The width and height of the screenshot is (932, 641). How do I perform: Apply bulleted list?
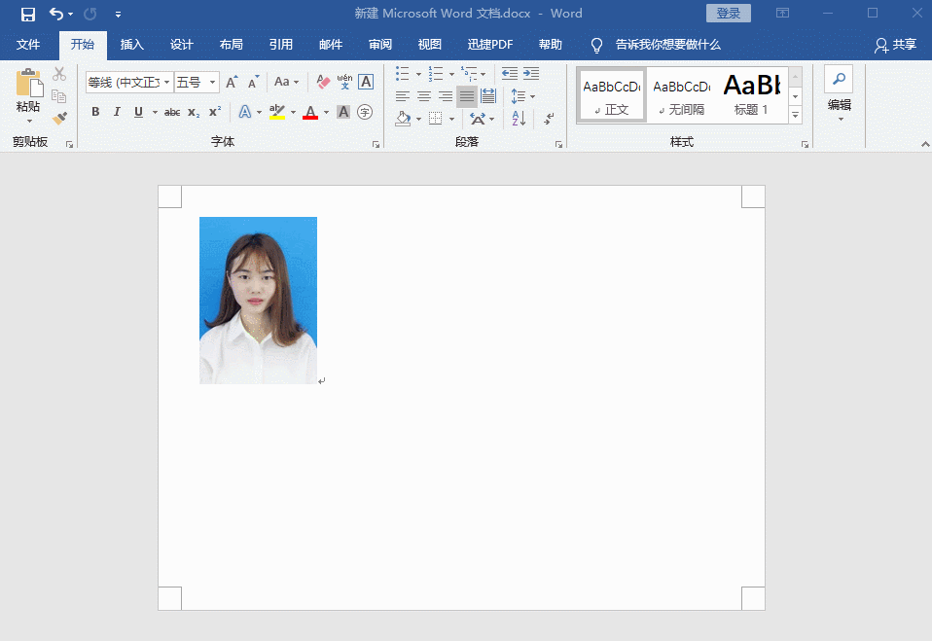pyautogui.click(x=403, y=74)
